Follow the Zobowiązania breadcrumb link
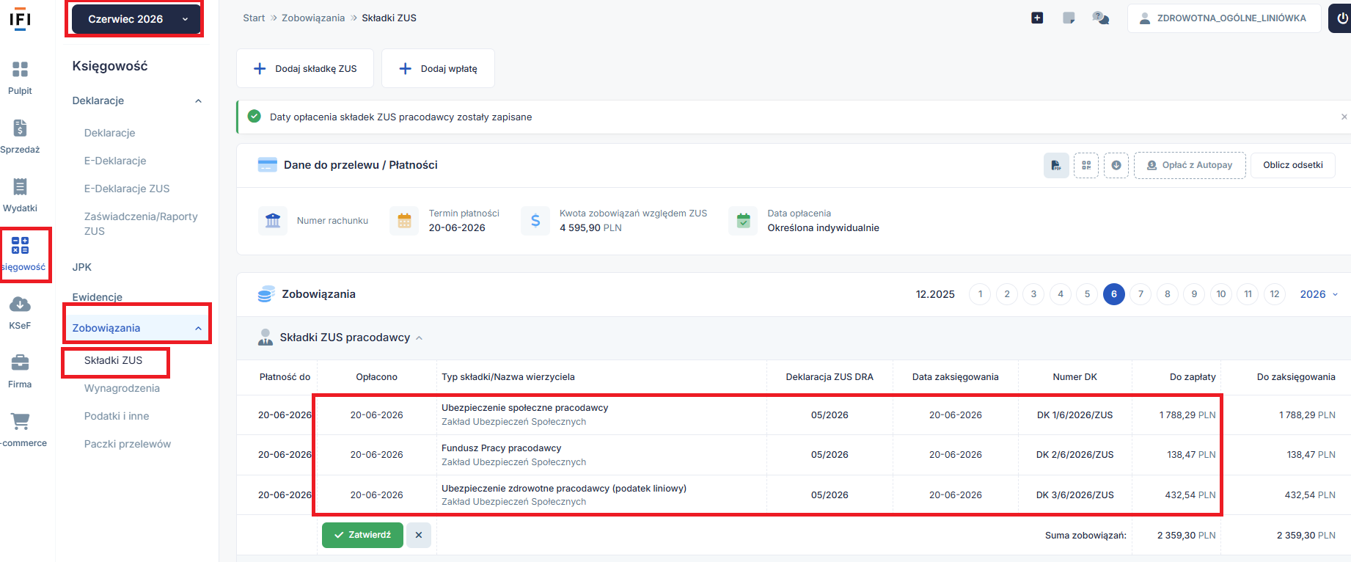This screenshot has width=1351, height=562. [313, 18]
